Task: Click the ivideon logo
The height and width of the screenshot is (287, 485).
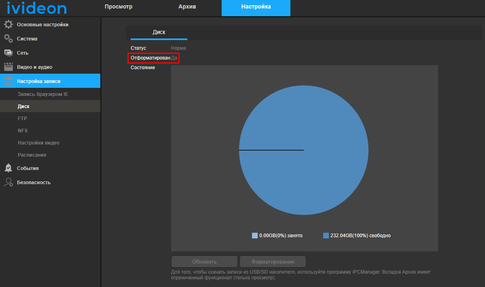Action: [36, 8]
